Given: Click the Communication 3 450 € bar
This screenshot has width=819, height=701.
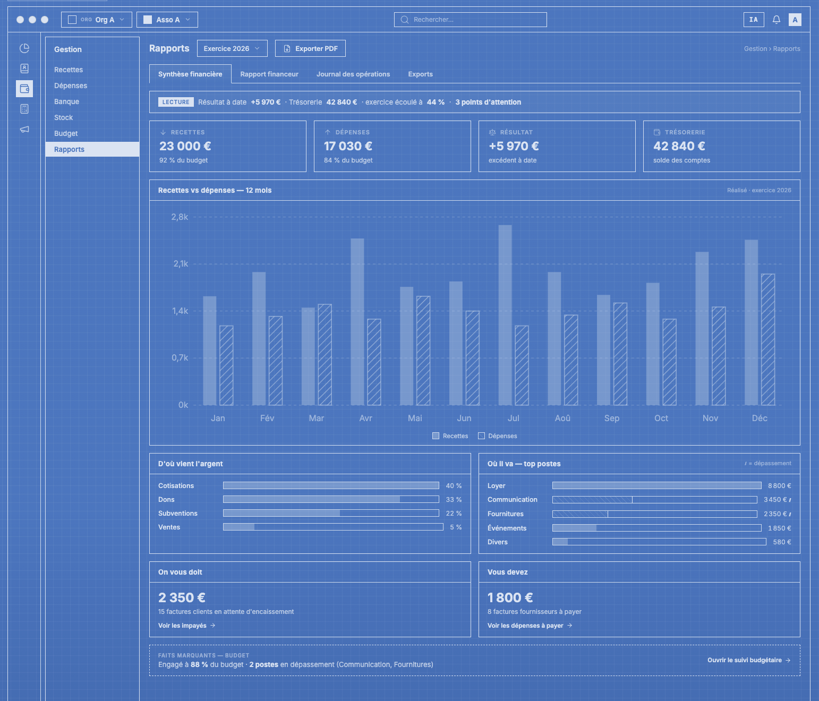Looking at the screenshot, I should 655,500.
